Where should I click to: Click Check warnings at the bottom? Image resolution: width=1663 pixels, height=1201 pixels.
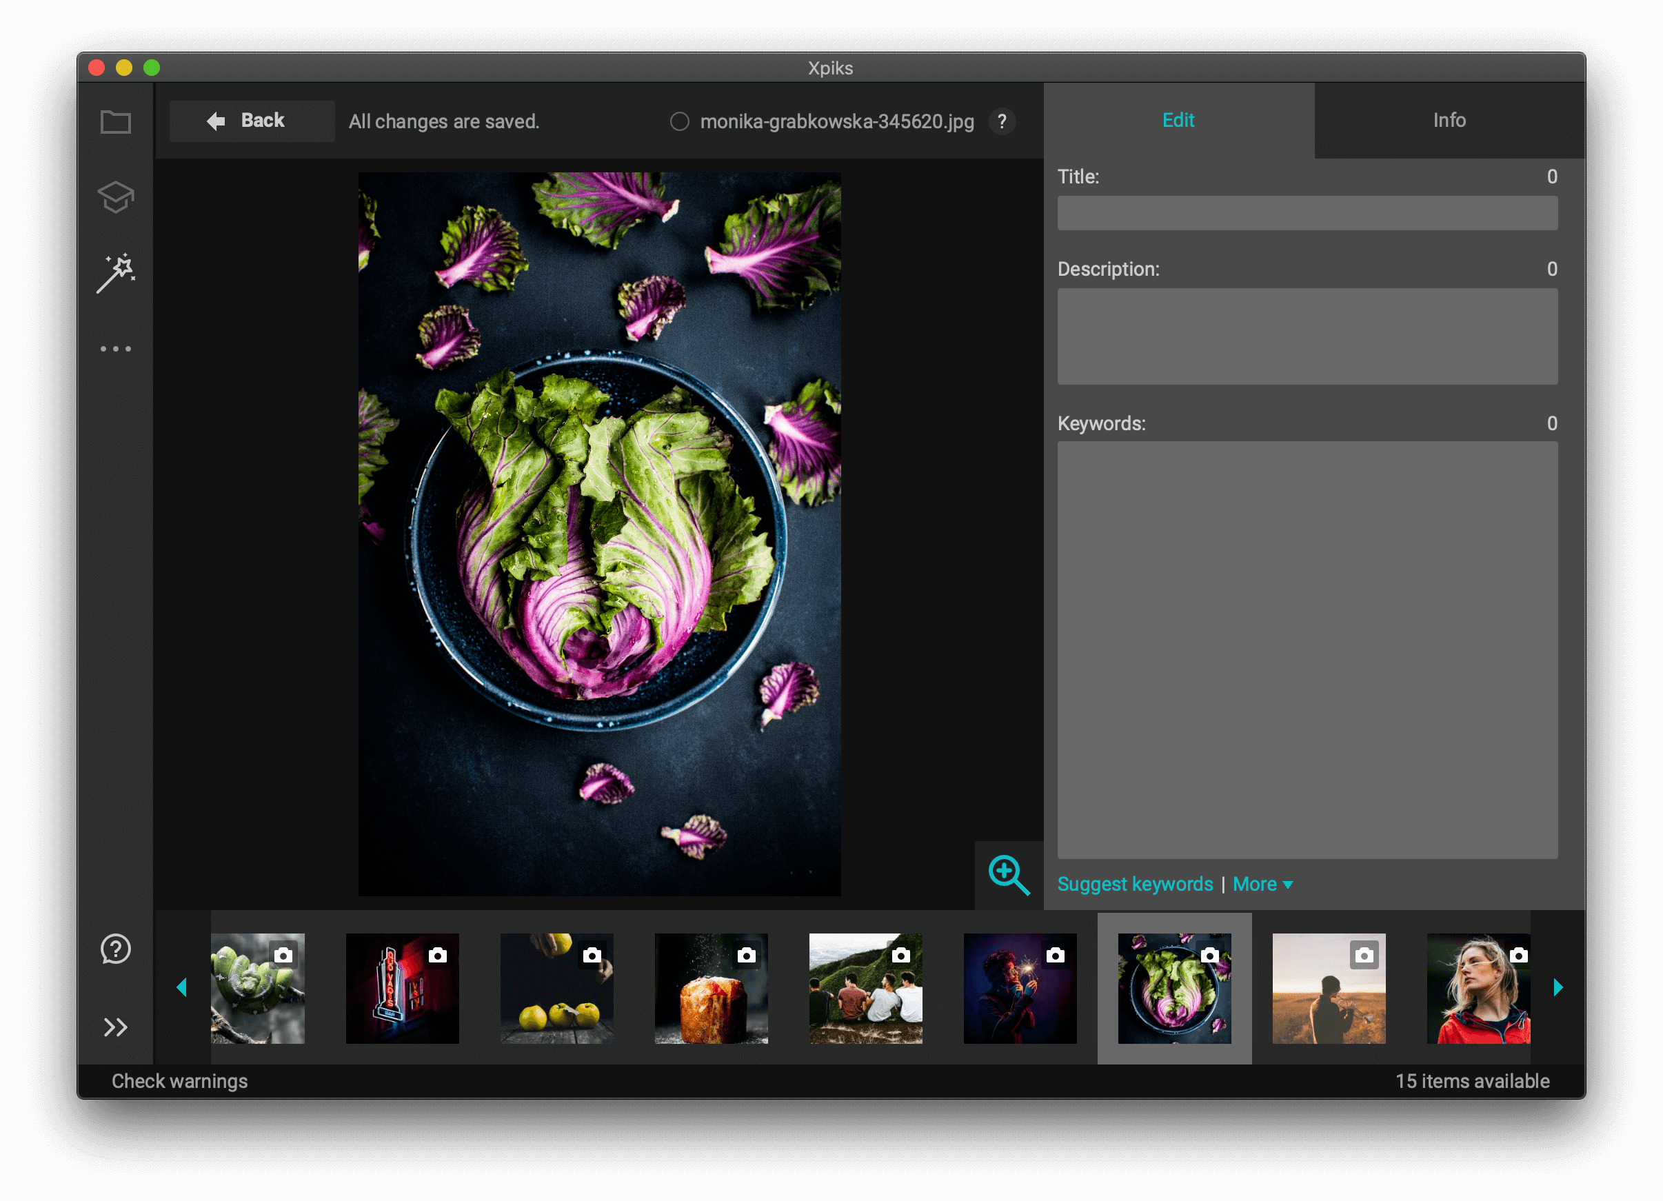178,1081
